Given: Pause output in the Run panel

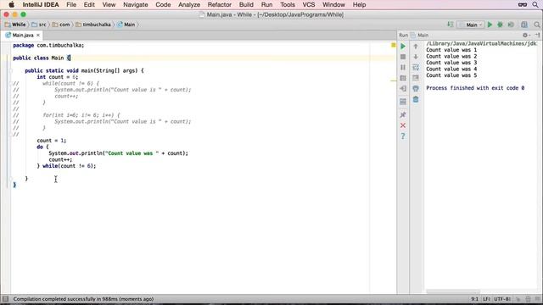Looking at the screenshot, I should pos(403,68).
